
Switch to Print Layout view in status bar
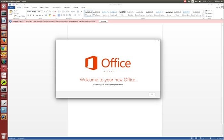pos(196,138)
